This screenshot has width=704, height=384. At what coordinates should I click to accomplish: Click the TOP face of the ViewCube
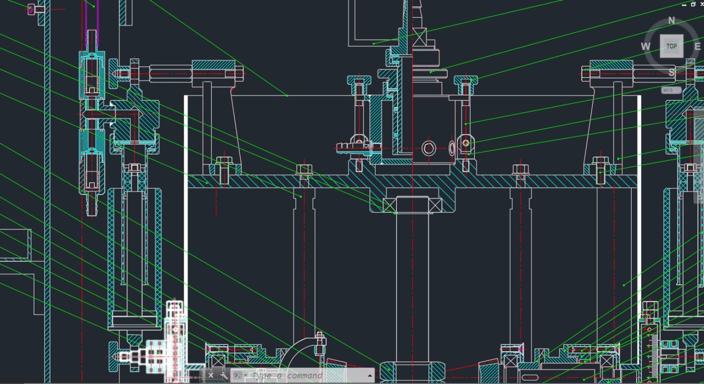click(x=672, y=46)
